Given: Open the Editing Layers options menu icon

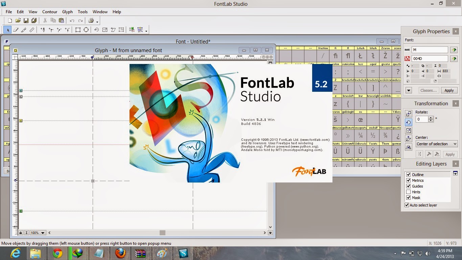Looking at the screenshot, I should click(x=455, y=173).
